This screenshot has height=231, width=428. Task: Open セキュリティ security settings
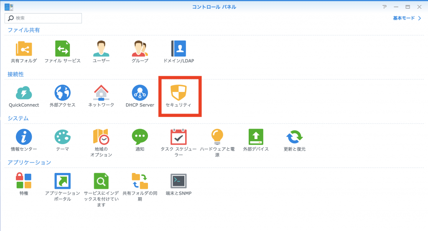pyautogui.click(x=178, y=93)
